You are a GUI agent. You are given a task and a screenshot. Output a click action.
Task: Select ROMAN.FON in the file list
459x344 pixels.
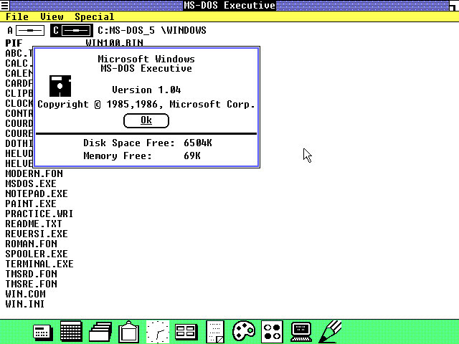coord(31,244)
